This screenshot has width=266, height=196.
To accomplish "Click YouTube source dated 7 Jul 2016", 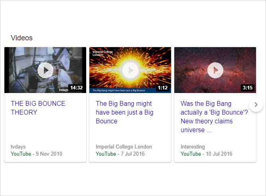I will (106, 154).
